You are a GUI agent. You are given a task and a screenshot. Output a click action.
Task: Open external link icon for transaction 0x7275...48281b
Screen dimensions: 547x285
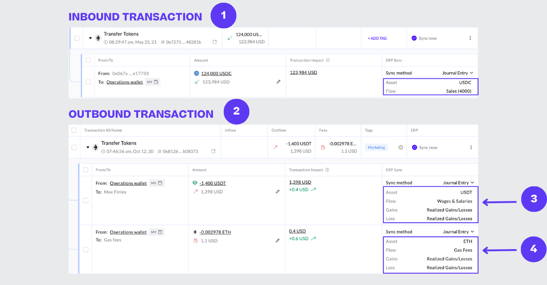pyautogui.click(x=215, y=42)
